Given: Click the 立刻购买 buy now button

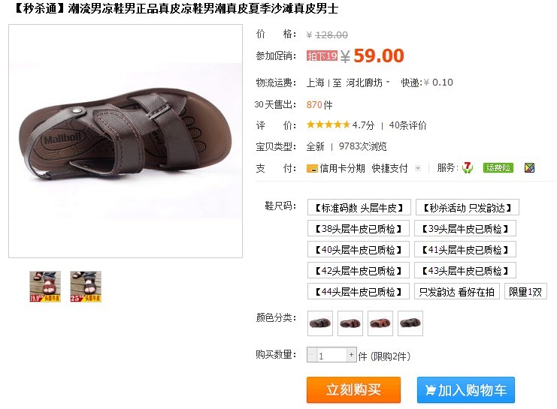Looking at the screenshot, I should tap(353, 389).
